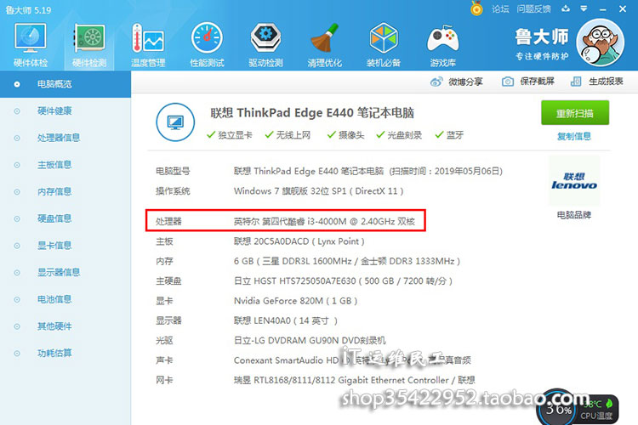Open 游戏库 game library controller icon

tap(442, 45)
